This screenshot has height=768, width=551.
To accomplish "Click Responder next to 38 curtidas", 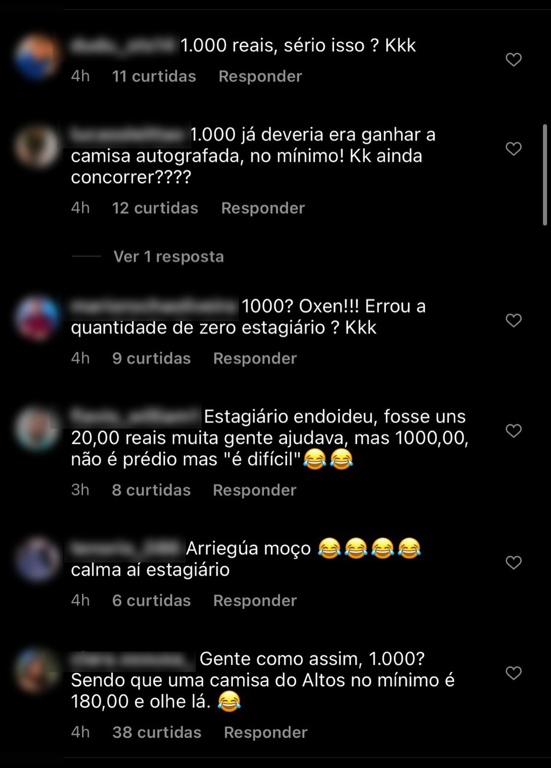I will pos(266,732).
